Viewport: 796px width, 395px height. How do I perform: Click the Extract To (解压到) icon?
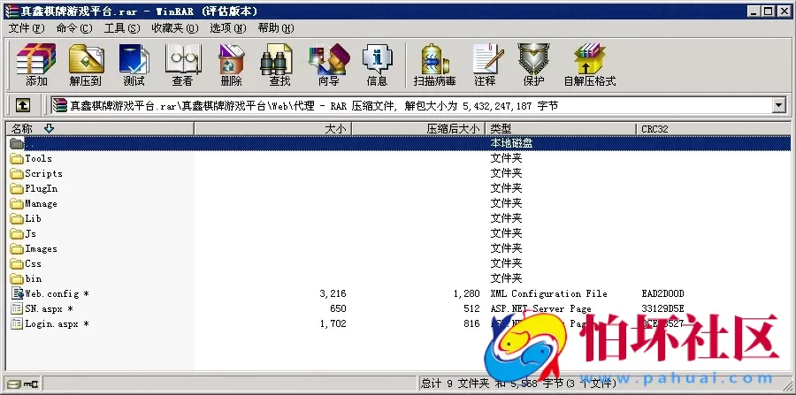[x=86, y=65]
